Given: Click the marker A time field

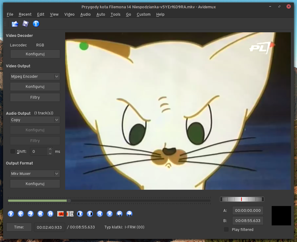Looking at the screenshot, I should [248, 211].
